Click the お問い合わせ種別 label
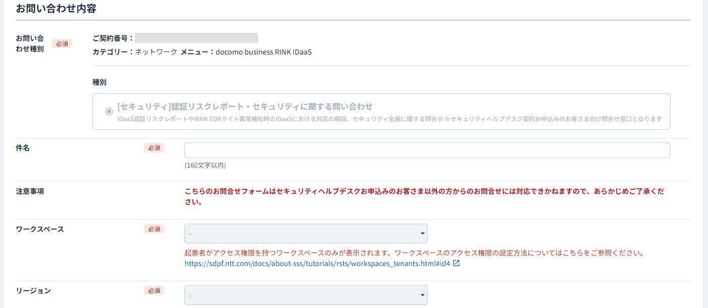This screenshot has width=708, height=308. click(30, 43)
